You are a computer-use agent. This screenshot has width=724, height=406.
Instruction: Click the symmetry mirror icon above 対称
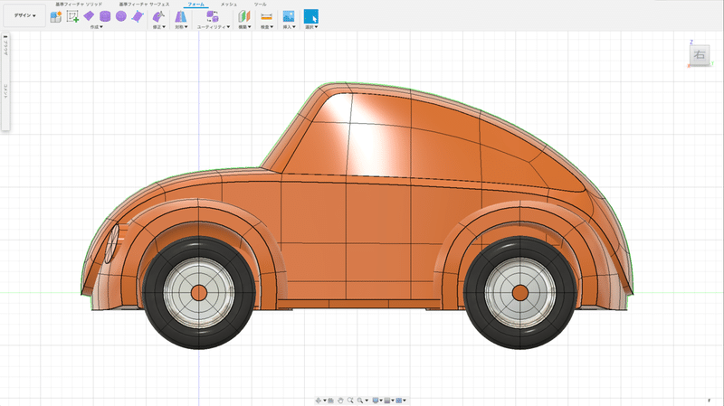pos(180,16)
